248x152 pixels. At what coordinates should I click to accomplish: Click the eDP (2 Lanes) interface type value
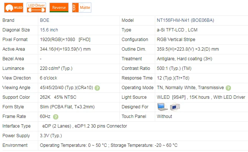(85, 126)
